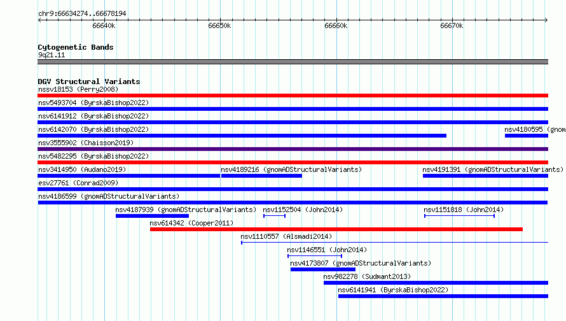
Task: Click the purple nsv3555902 variant bar
Action: coord(293,149)
